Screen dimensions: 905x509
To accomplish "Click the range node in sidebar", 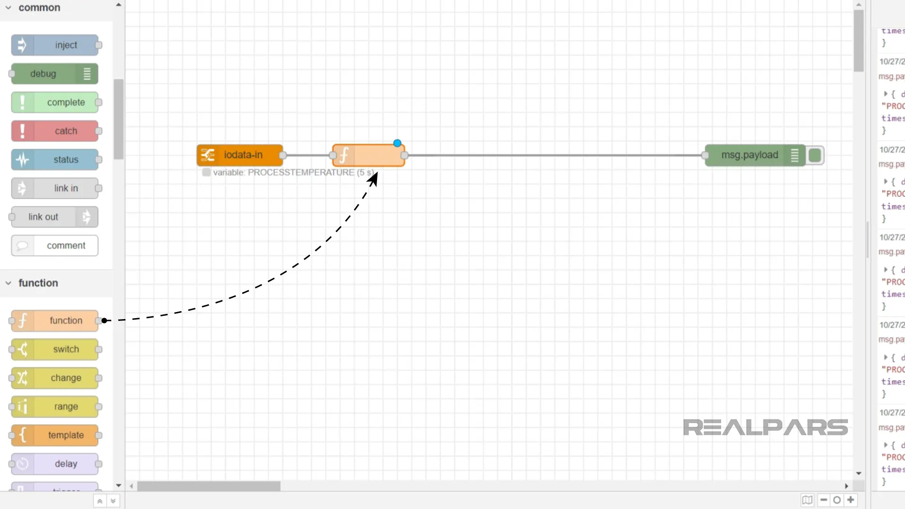I will click(x=55, y=406).
